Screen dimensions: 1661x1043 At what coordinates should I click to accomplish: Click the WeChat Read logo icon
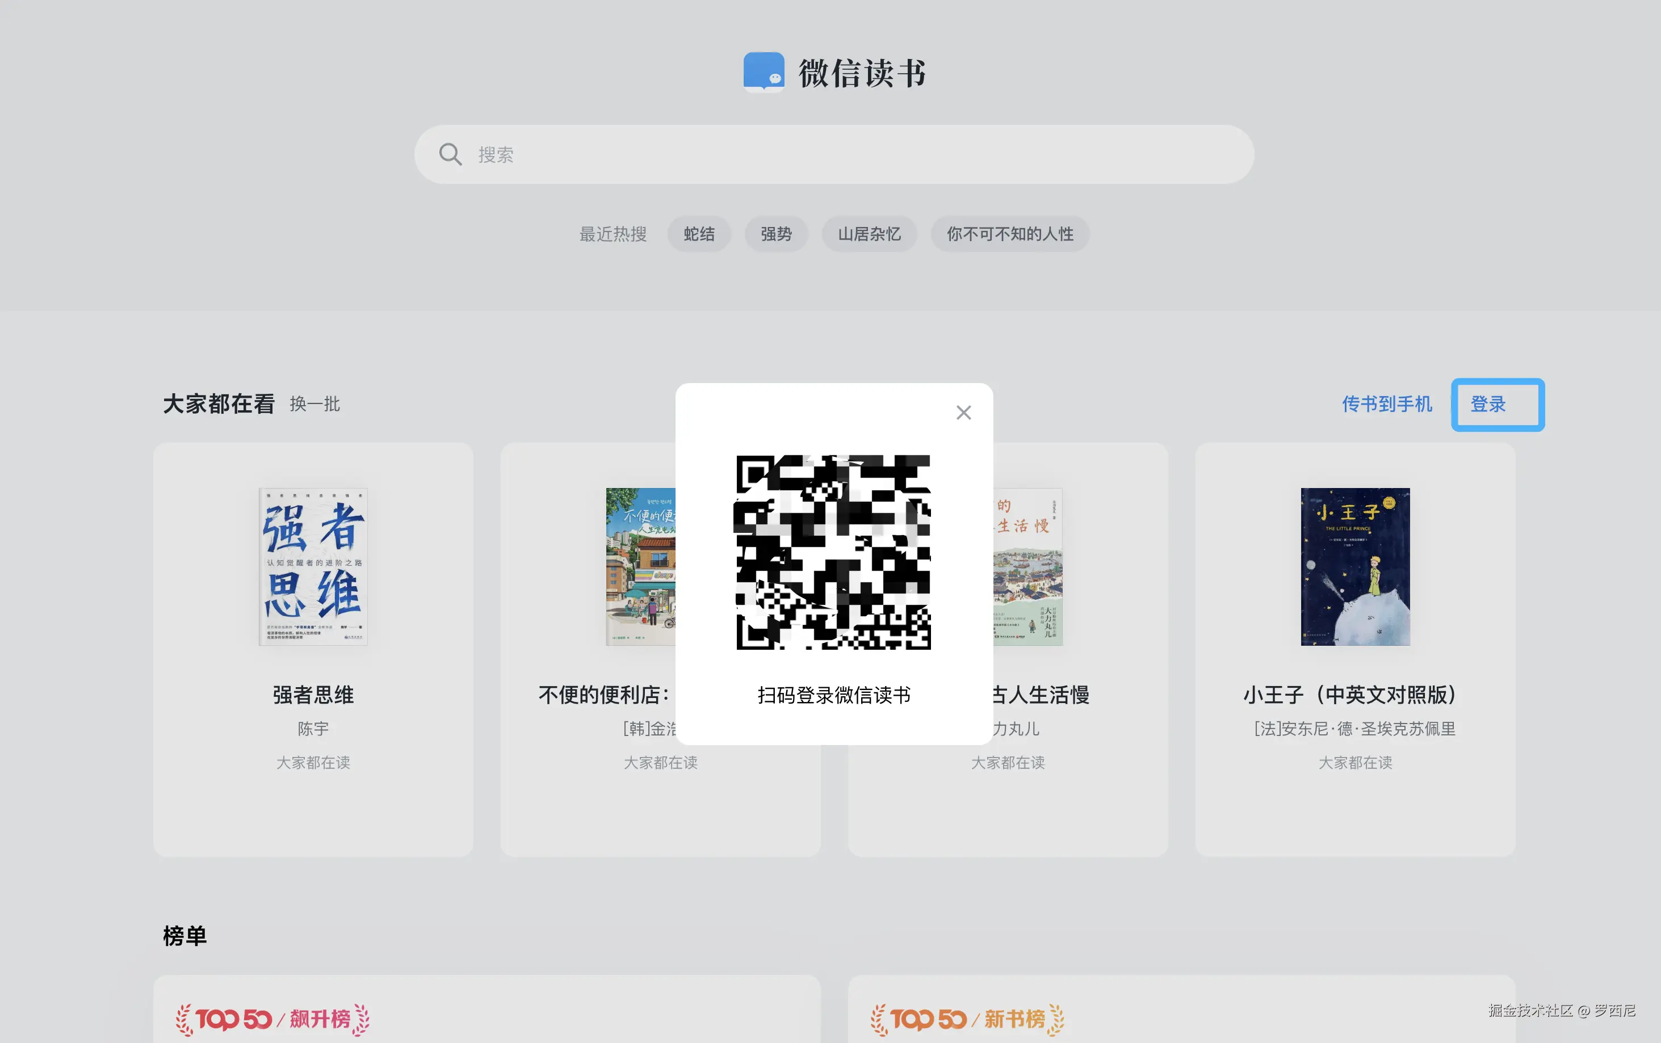tap(764, 72)
